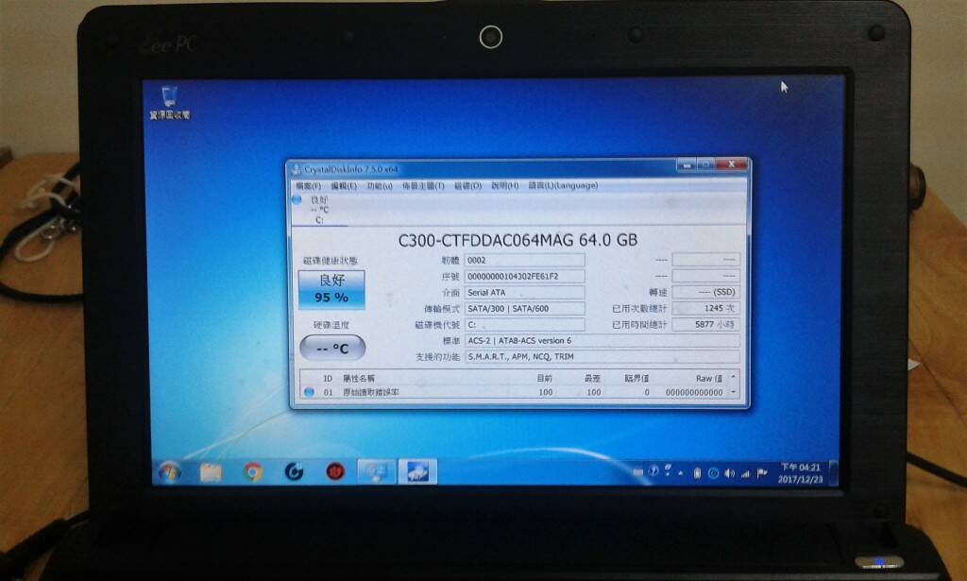The height and width of the screenshot is (581, 967).
Task: Open the red round taskbar app
Action: [335, 472]
